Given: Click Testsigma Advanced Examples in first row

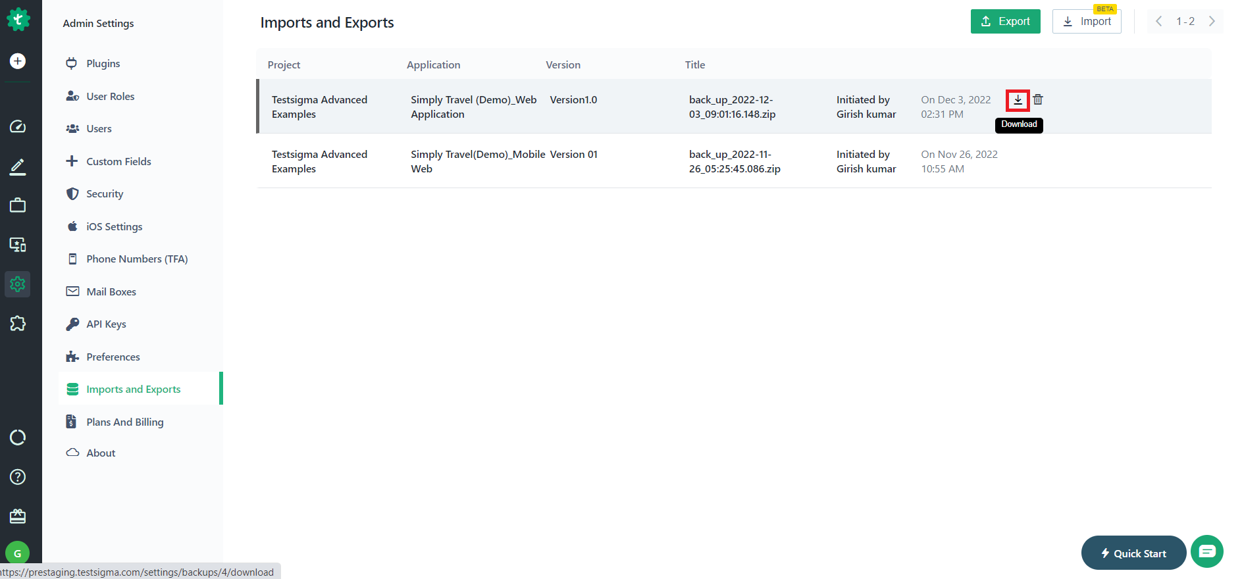Looking at the screenshot, I should 319,107.
